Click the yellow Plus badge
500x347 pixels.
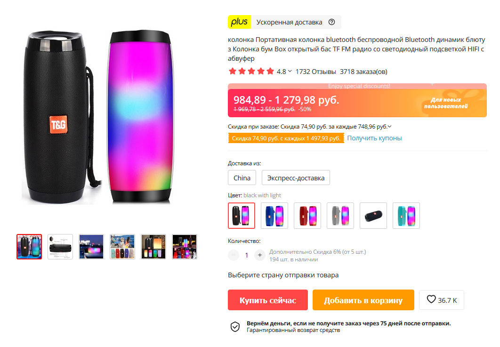[x=240, y=22]
